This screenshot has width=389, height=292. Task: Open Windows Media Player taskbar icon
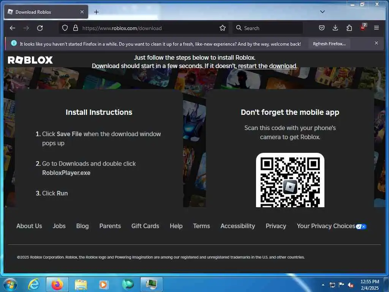pos(103,285)
